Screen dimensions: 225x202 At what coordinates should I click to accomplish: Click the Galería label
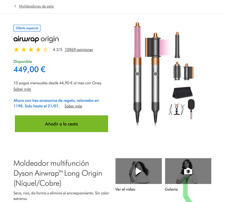click(171, 189)
